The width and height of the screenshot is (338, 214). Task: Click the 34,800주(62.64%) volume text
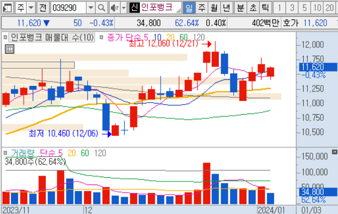(x=35, y=161)
